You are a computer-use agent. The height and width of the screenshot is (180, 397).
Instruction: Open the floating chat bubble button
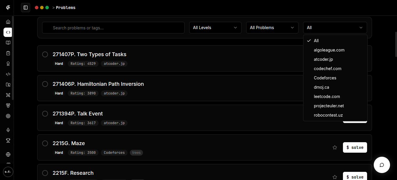coord(382,165)
